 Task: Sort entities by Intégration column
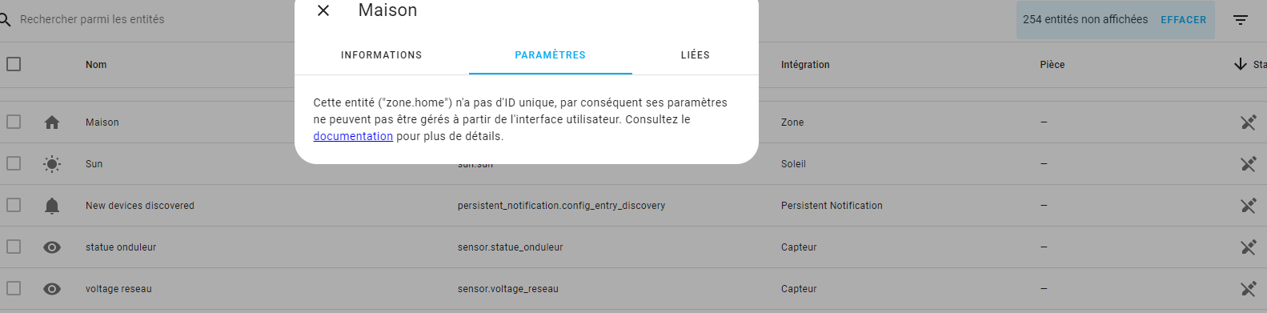click(805, 65)
